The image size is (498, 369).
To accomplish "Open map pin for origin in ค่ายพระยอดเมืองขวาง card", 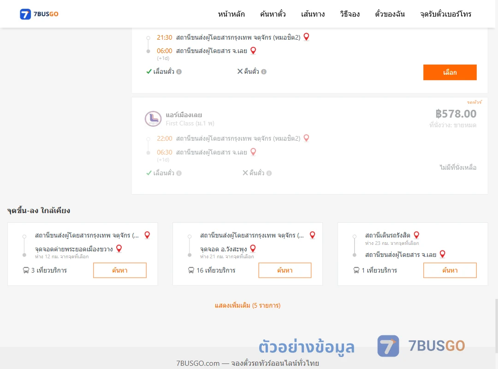I will click(147, 235).
